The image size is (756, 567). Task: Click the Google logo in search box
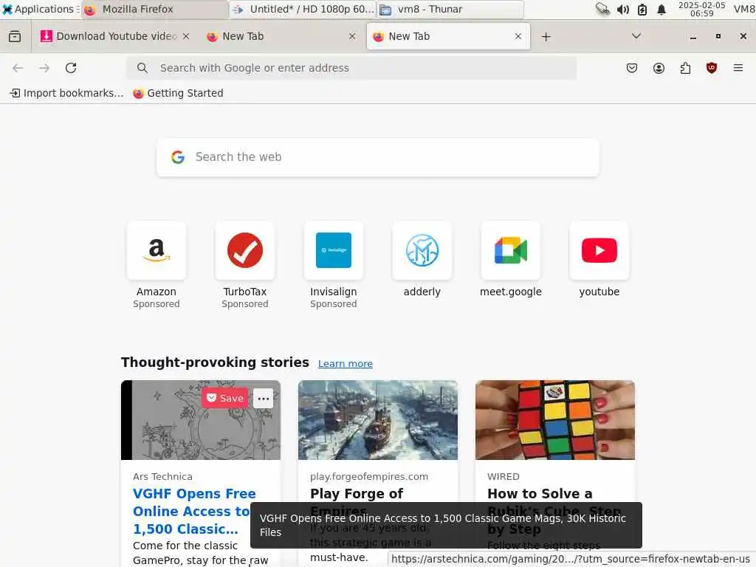(x=178, y=157)
